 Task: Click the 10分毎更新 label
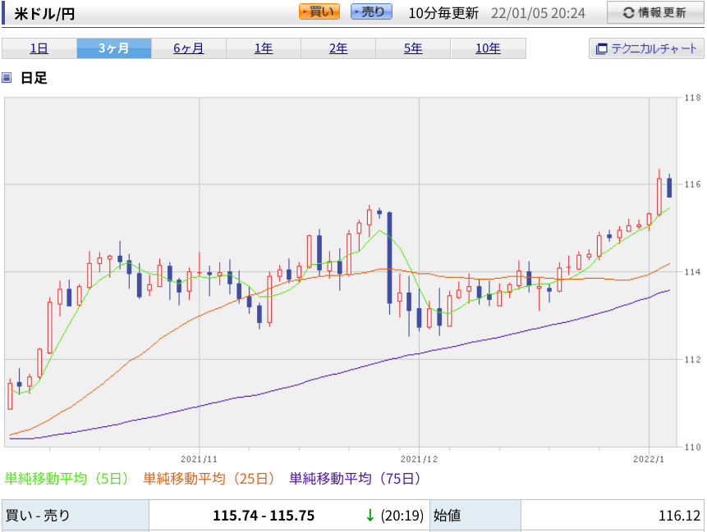coord(443,13)
